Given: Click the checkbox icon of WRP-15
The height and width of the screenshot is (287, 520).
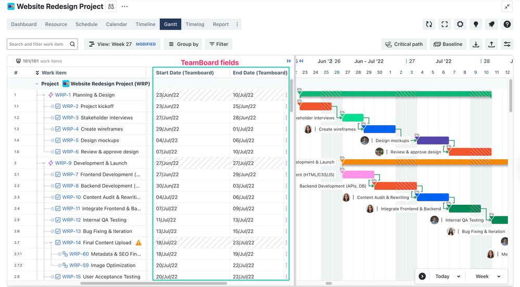Looking at the screenshot, I should coord(58,277).
